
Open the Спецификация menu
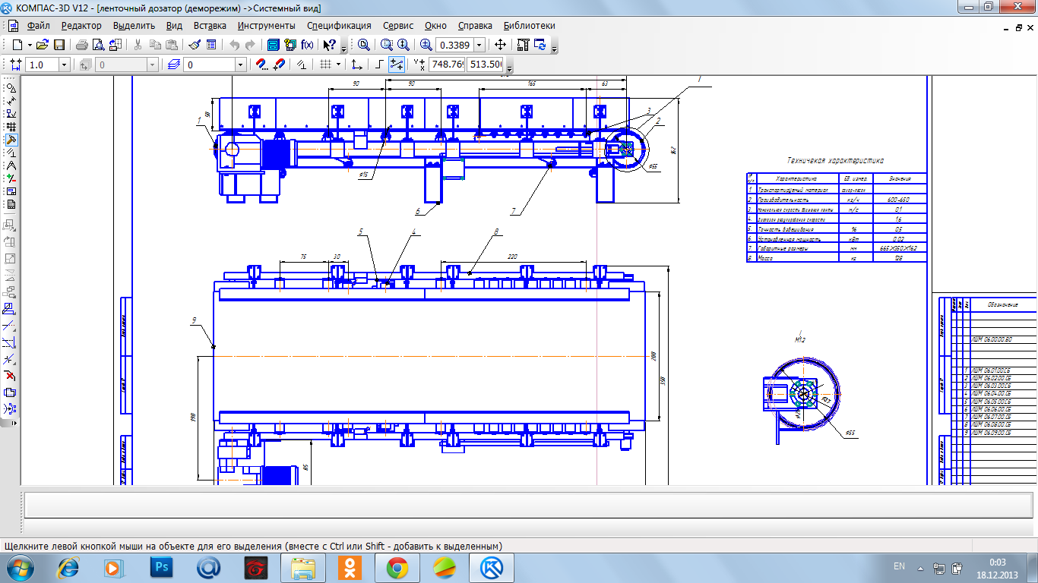point(339,25)
